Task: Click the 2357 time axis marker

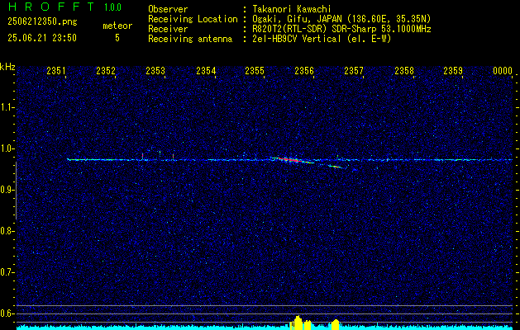Action: (354, 70)
